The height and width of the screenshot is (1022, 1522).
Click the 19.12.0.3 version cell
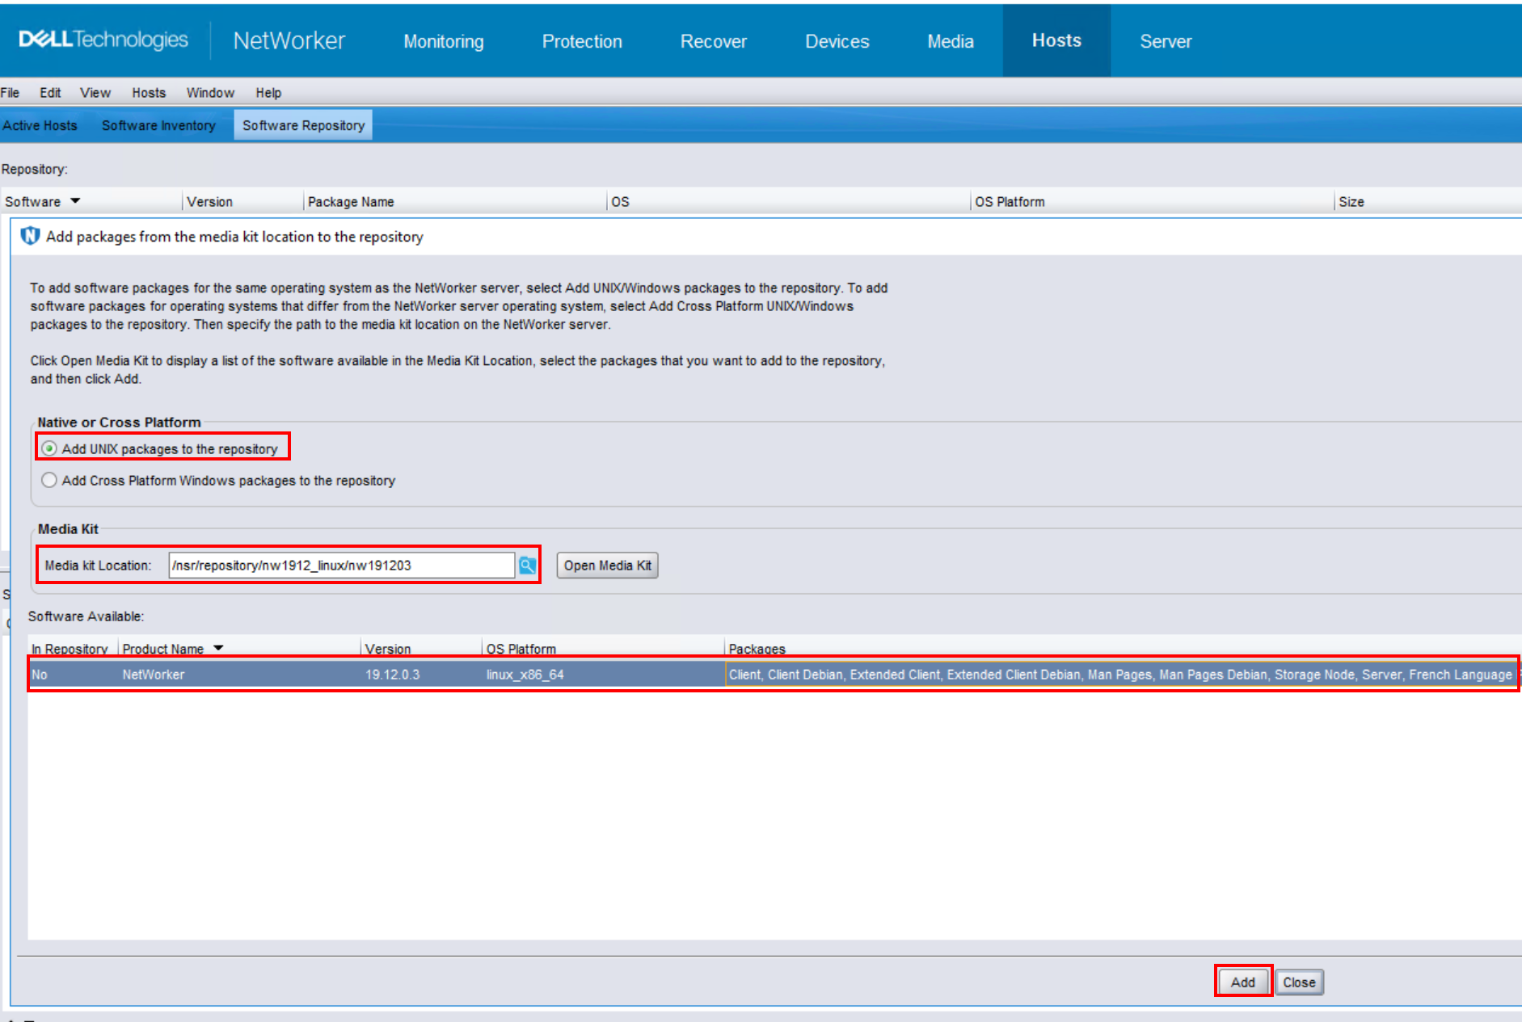click(393, 674)
